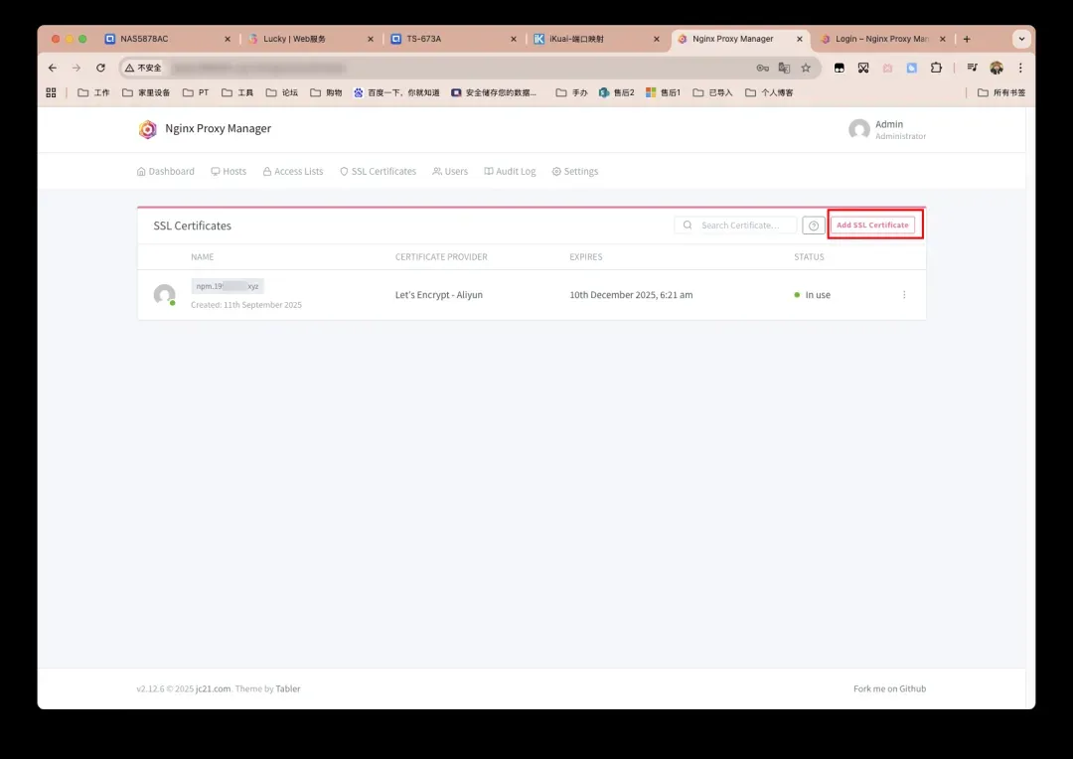Click the jc21.com footer link
The height and width of the screenshot is (759, 1073).
point(213,688)
